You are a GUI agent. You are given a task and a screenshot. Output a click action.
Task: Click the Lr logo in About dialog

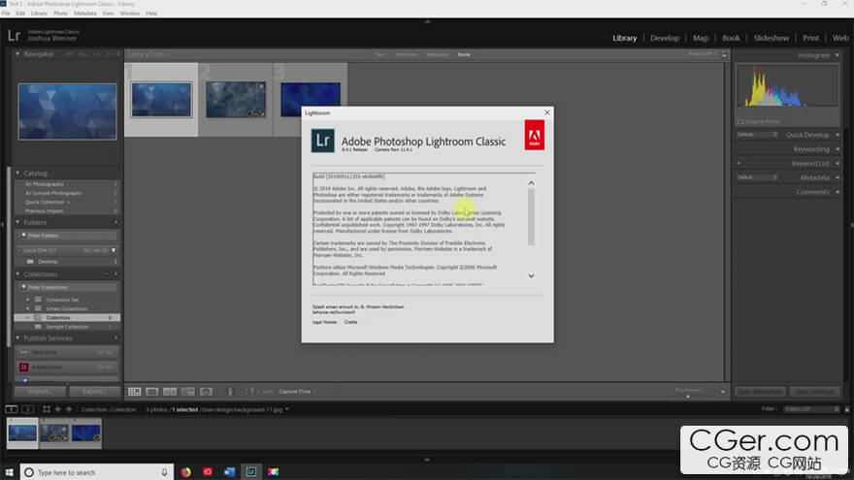(x=322, y=141)
